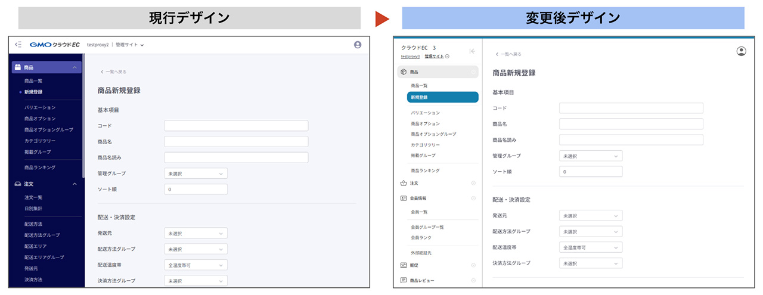This screenshot has height=295, width=763.
Task: Select 新規登録 in the dark sidebar
Action: (x=33, y=92)
